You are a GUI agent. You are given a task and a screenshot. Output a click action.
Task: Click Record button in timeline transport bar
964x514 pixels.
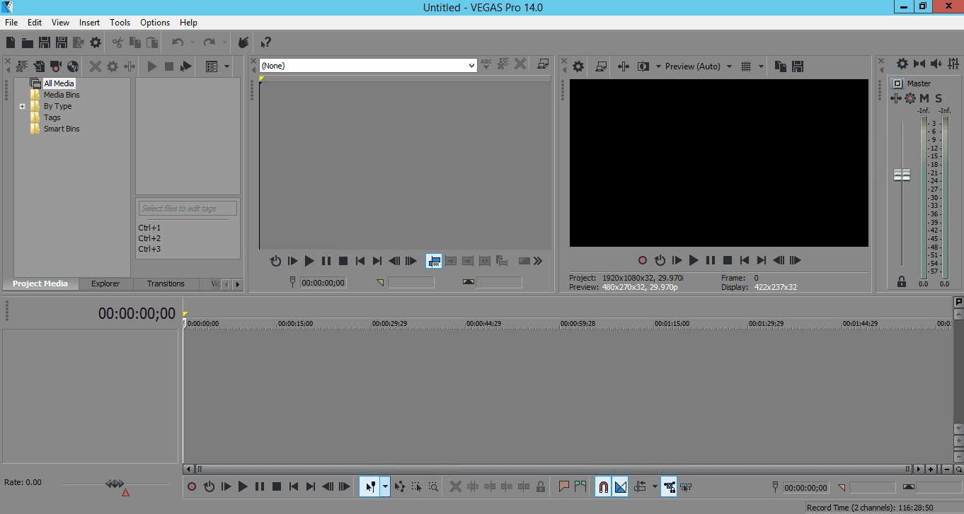[x=192, y=486]
